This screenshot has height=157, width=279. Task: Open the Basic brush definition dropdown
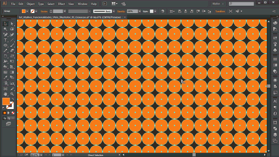[114, 11]
